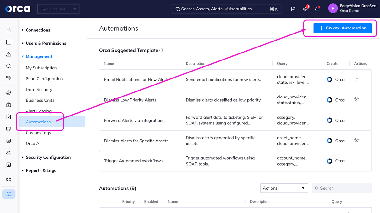Open the magnifier discovery icon in rail
Screen dimensions: 380x213
point(9,66)
